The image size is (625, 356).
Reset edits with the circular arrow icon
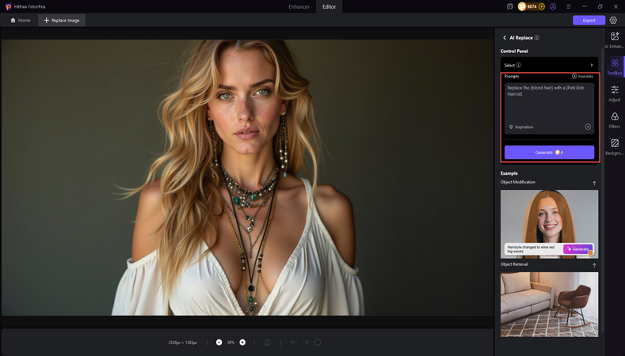[x=318, y=343]
